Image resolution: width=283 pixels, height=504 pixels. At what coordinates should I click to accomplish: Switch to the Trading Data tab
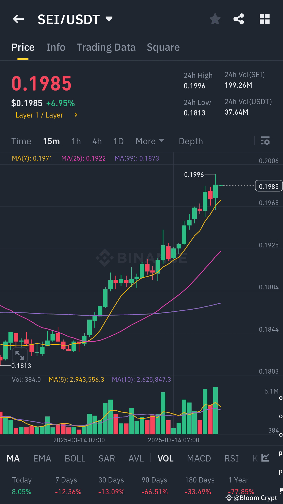(x=106, y=47)
